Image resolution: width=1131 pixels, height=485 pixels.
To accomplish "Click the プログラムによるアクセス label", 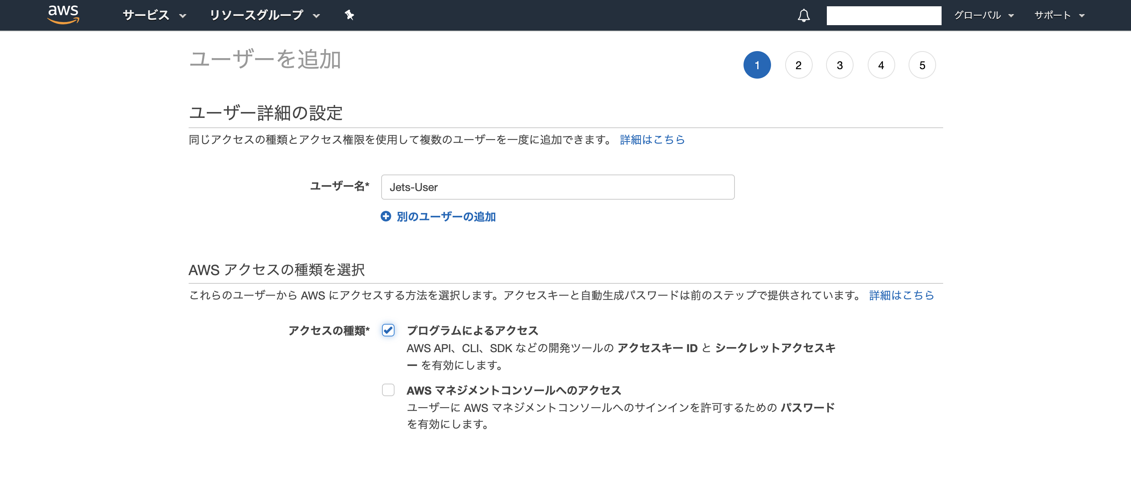I will click(x=472, y=330).
